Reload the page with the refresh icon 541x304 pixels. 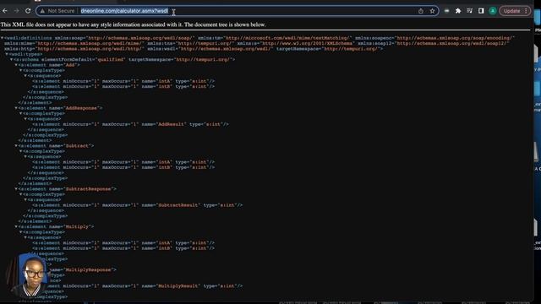28,11
